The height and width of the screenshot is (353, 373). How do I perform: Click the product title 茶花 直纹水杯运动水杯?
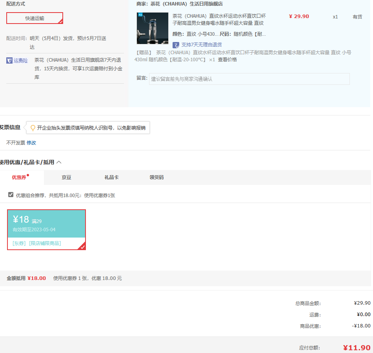[x=219, y=20]
